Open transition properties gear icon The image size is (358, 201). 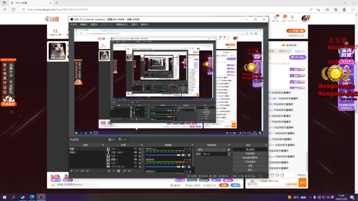(229, 150)
